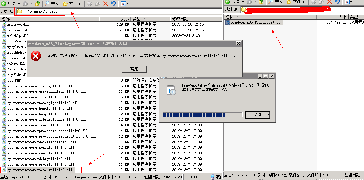Select api-ms-win-core-handle-l1-1-0.dll file
Screen dimensions: 364x180
click(40, 108)
